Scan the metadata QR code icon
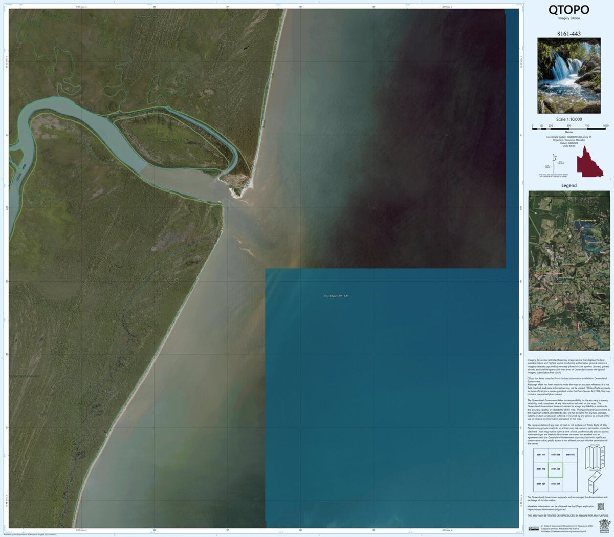Screen dimensions: 614x537 pyautogui.click(x=601, y=506)
